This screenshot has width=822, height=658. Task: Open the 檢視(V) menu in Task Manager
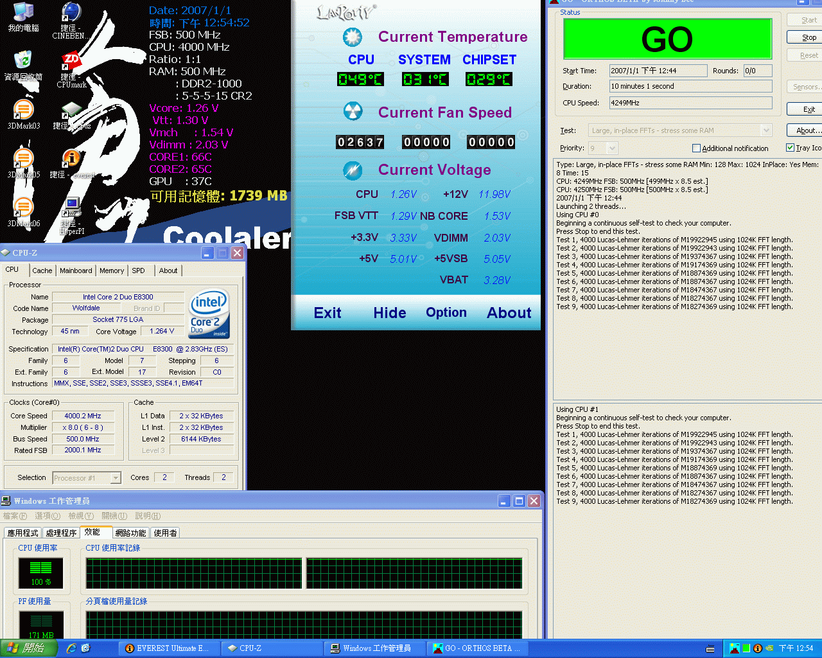click(x=82, y=516)
